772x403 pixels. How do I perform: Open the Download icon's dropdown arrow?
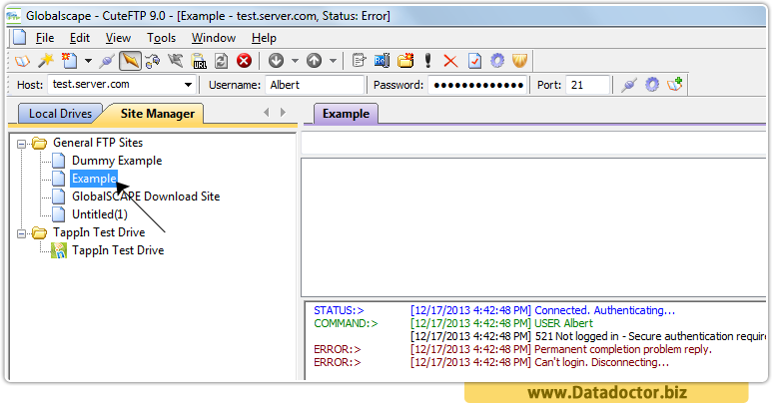tap(295, 61)
